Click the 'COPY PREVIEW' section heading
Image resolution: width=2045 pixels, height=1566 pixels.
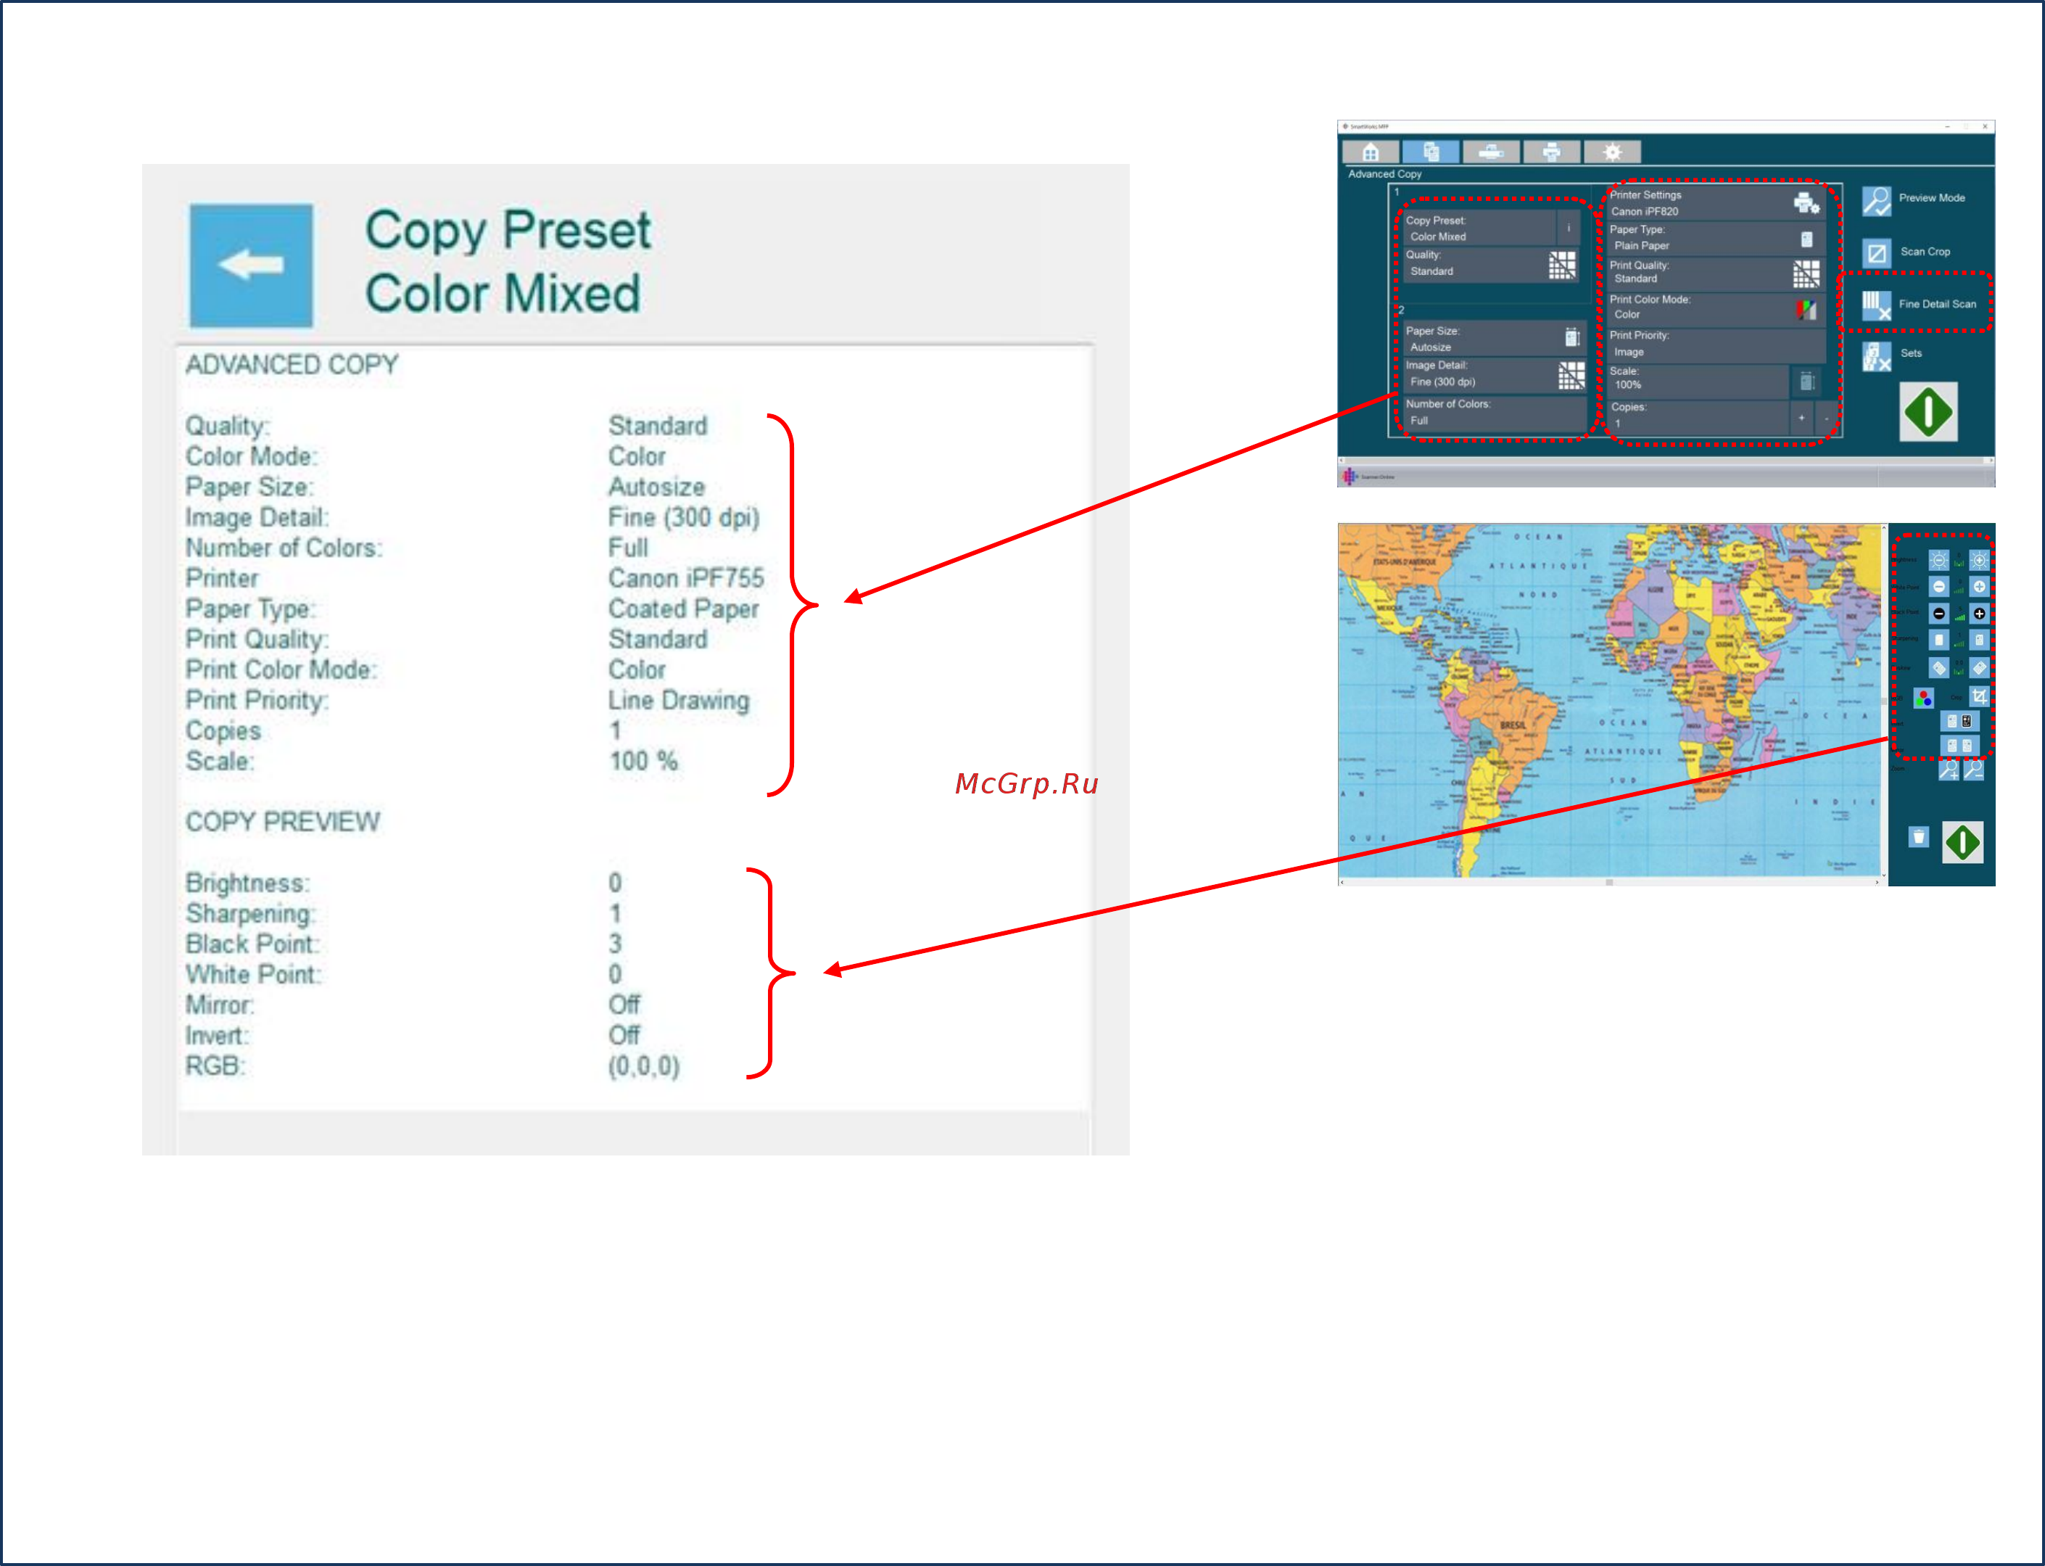(282, 822)
